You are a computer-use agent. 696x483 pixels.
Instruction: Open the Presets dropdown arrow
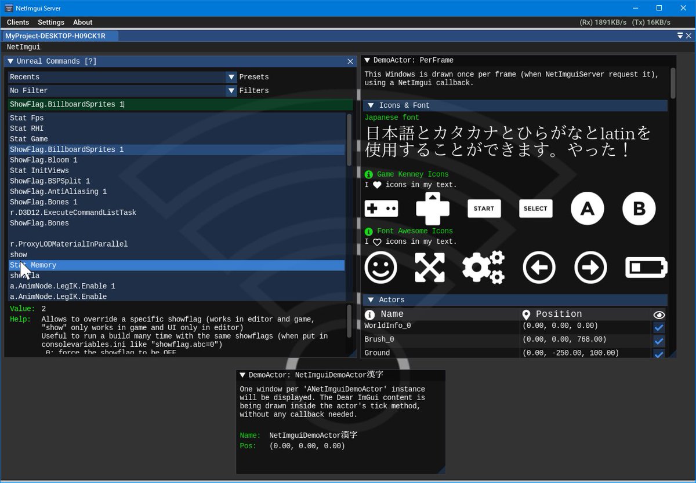tap(231, 77)
